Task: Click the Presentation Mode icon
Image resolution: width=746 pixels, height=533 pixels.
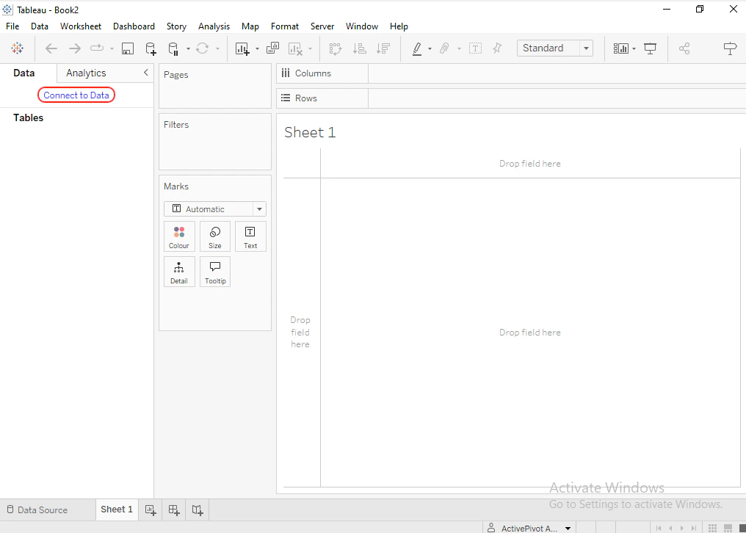Action: (651, 48)
